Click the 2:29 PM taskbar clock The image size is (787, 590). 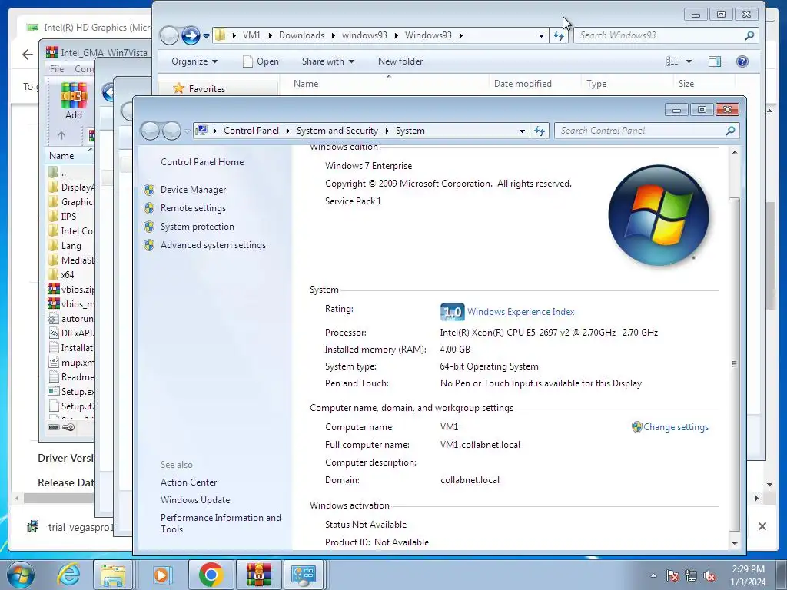(748, 569)
